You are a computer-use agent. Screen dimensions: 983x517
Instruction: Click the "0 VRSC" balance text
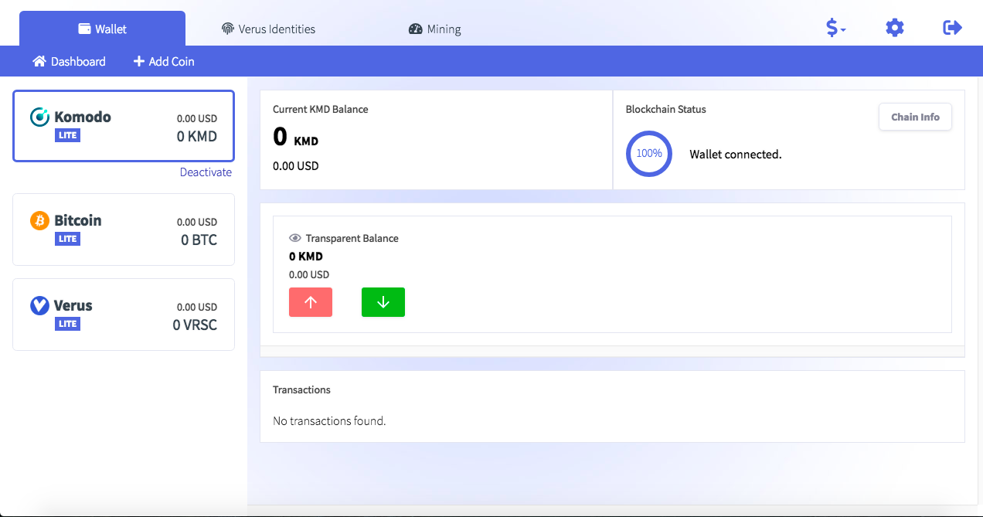[195, 325]
